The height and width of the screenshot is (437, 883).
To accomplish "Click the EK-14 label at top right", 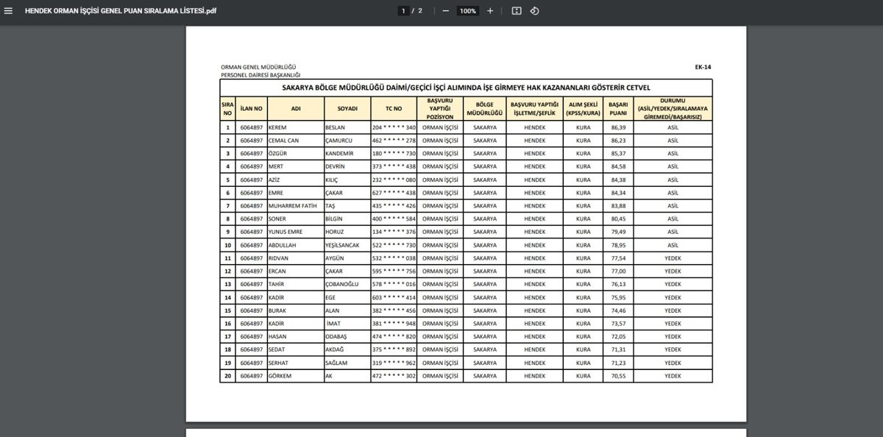I will [703, 67].
